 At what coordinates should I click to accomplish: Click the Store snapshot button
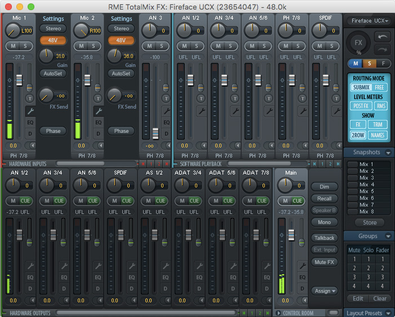[x=369, y=222]
